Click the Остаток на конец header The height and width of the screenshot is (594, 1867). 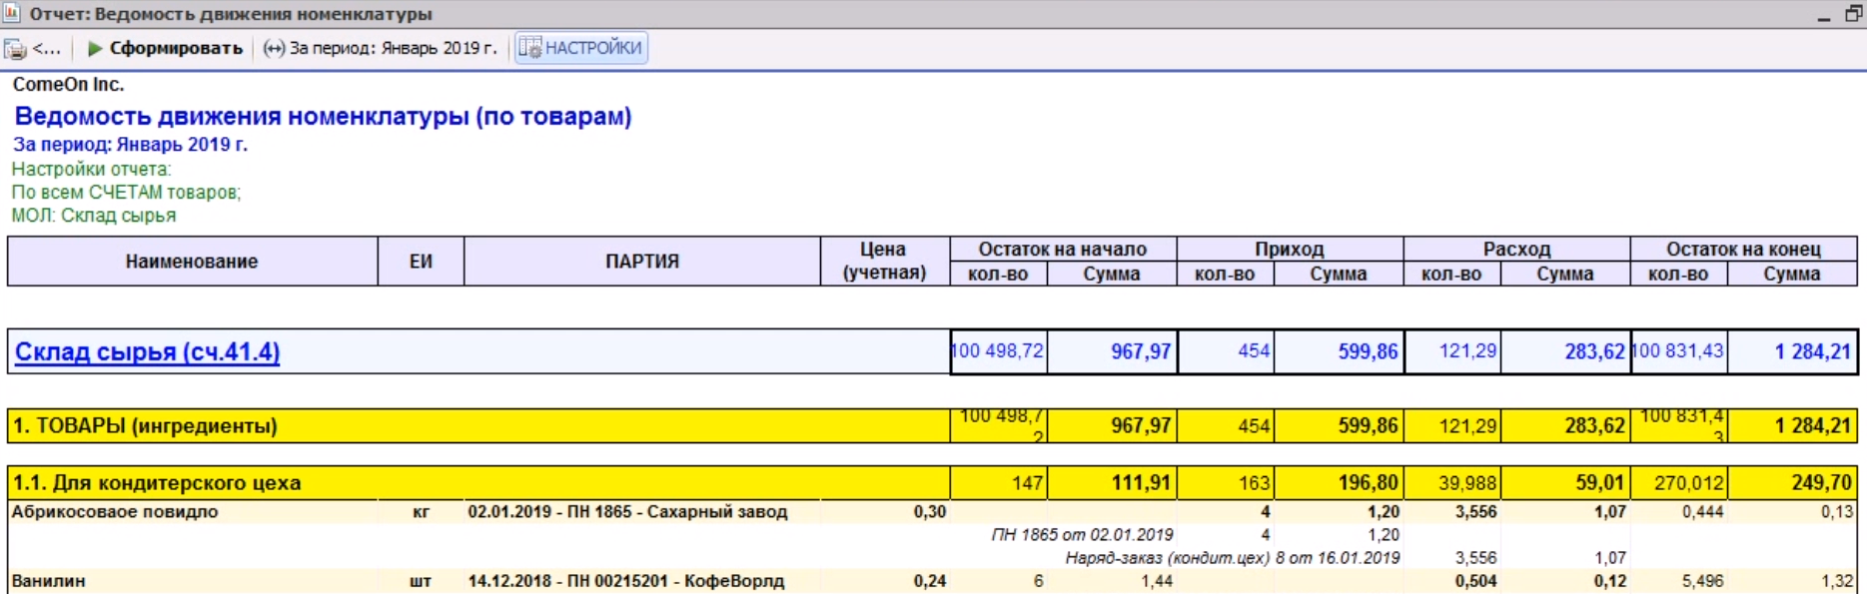[x=1743, y=249]
